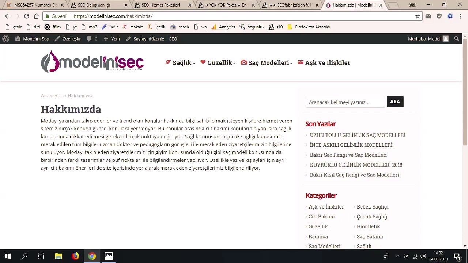Reload the current page
This screenshot has width=468, height=263.
point(26,16)
